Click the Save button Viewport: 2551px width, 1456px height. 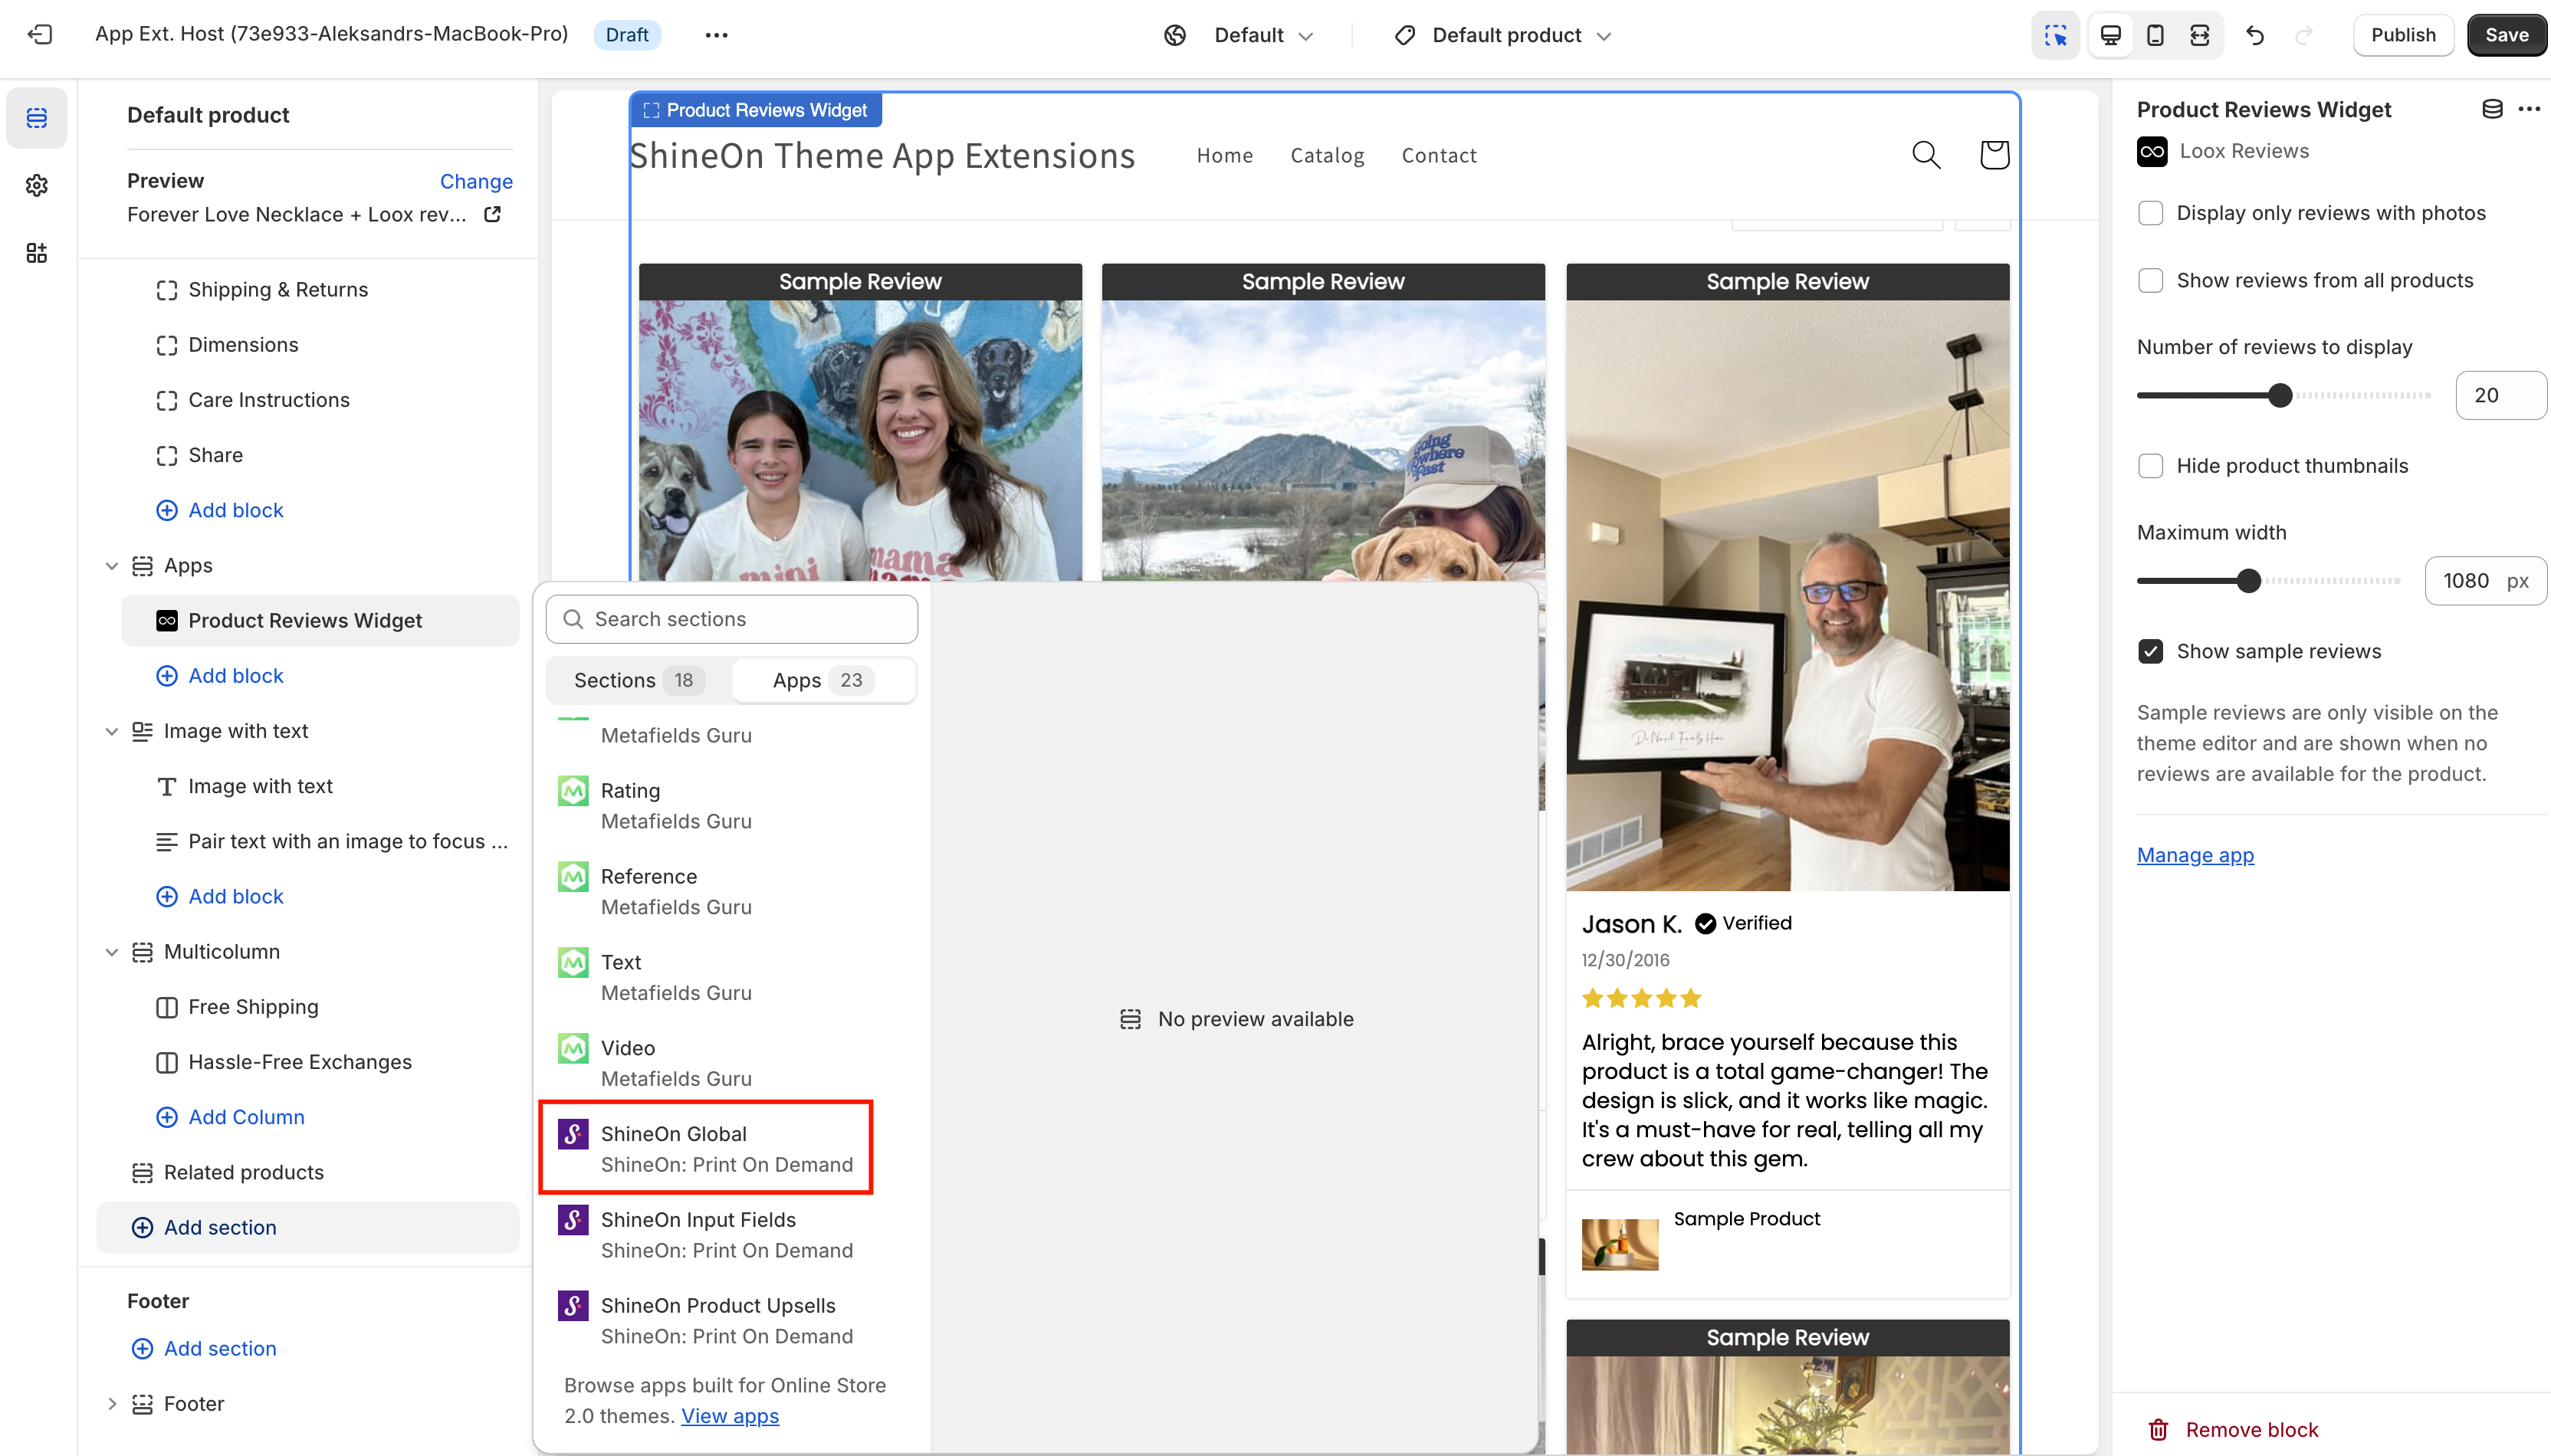coord(2507,35)
